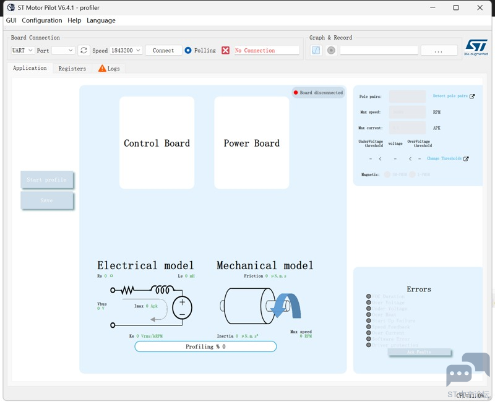Click the Max speed input field
495x404 pixels.
pos(407,112)
